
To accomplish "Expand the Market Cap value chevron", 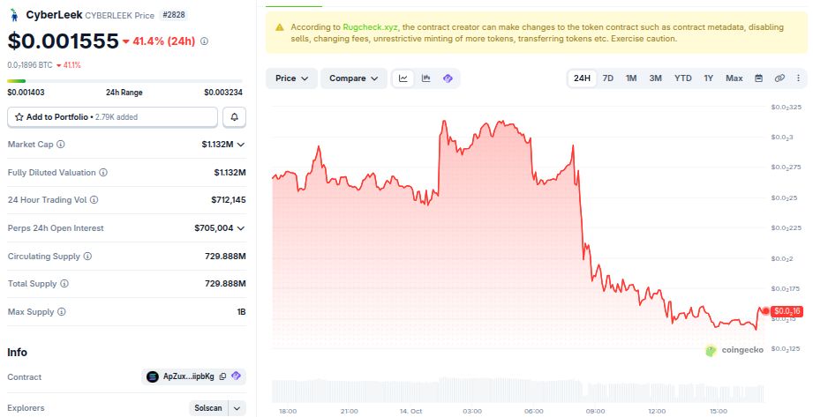I will pyautogui.click(x=241, y=145).
